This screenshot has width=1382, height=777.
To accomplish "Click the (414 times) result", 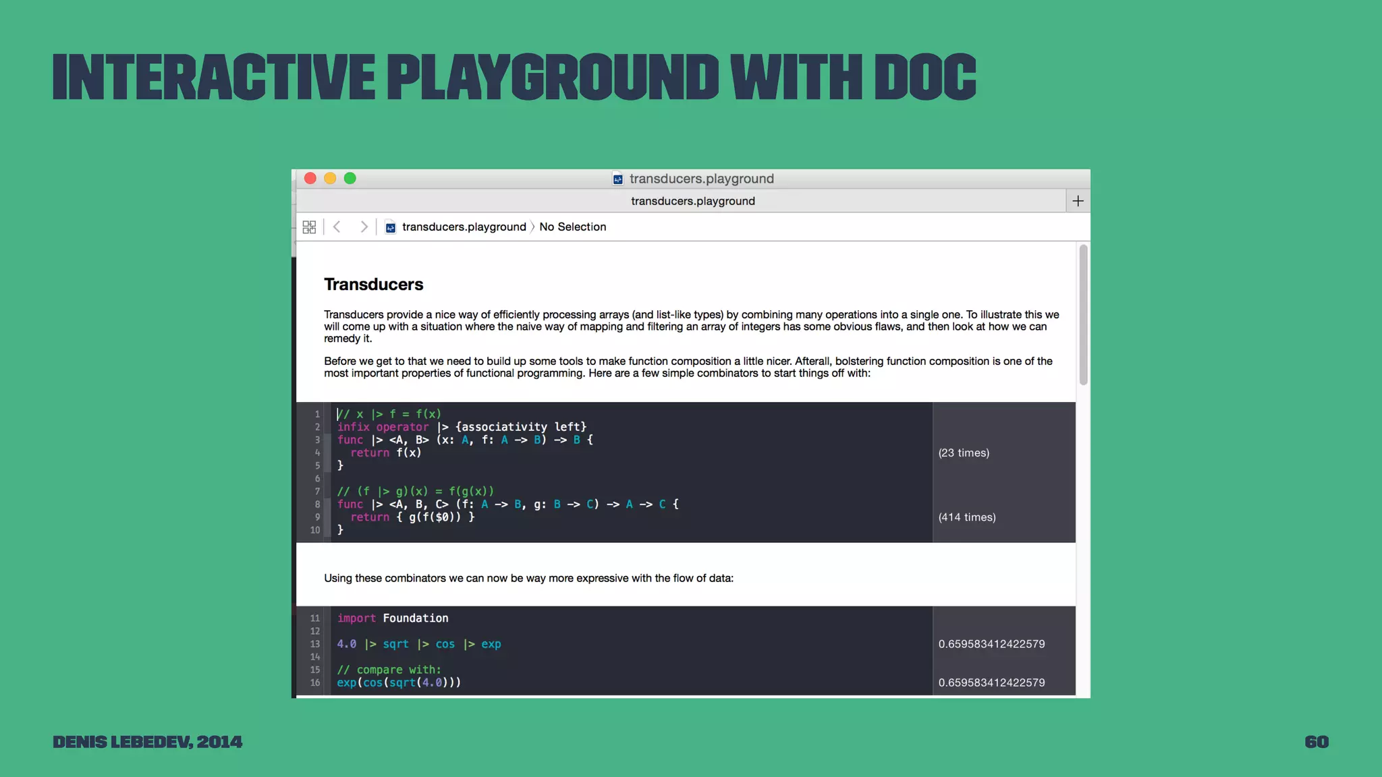I will coord(966,517).
